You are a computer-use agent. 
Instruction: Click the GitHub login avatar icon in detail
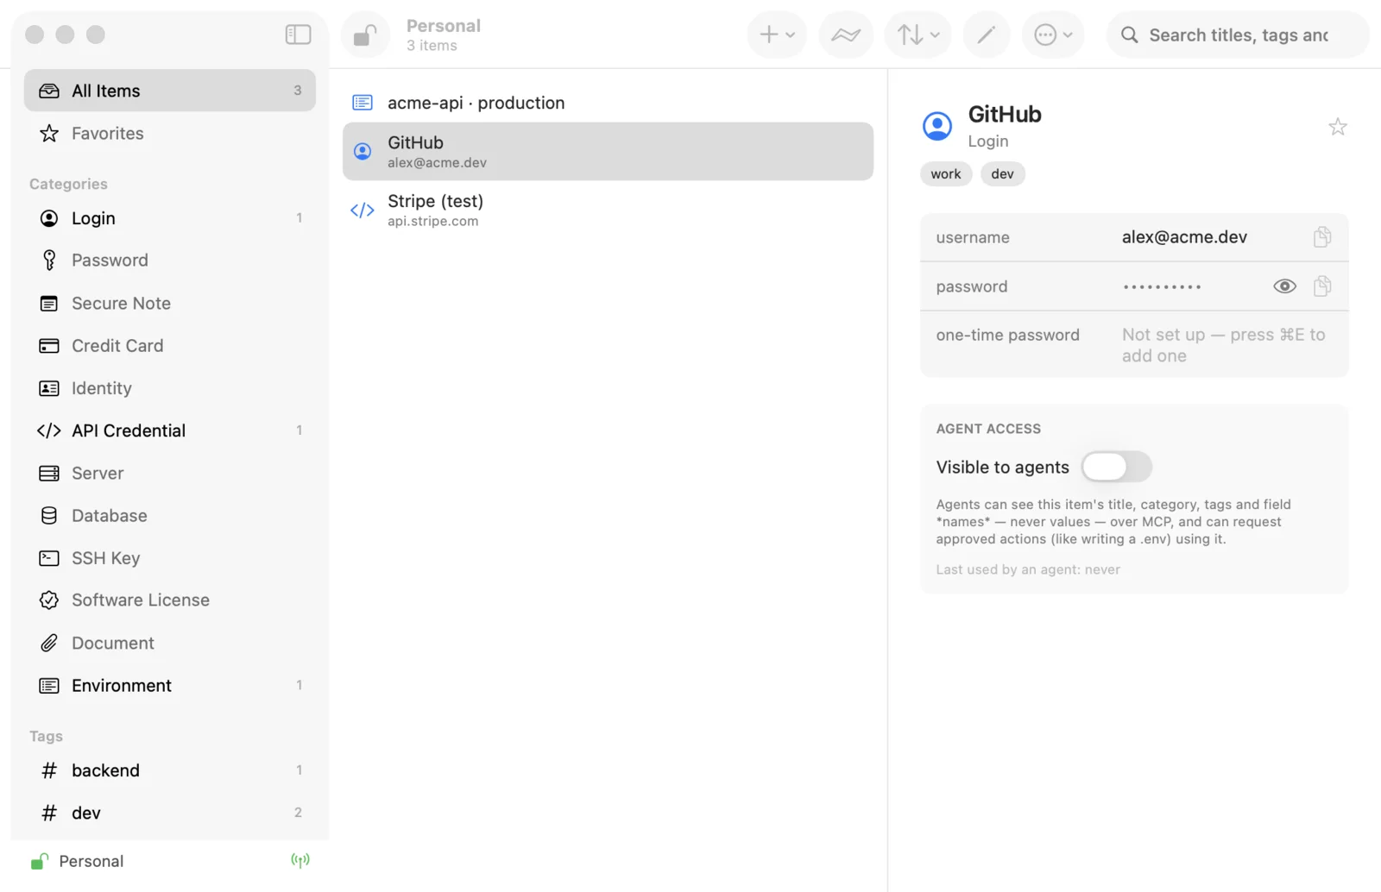pos(937,126)
